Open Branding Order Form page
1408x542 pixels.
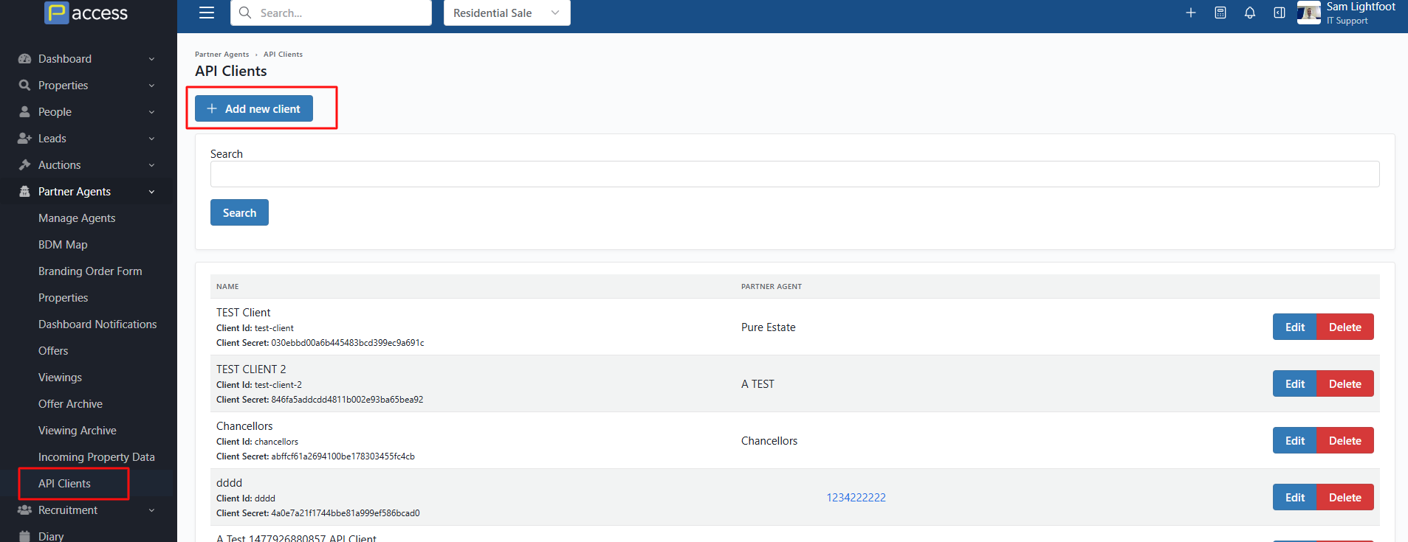tap(90, 271)
